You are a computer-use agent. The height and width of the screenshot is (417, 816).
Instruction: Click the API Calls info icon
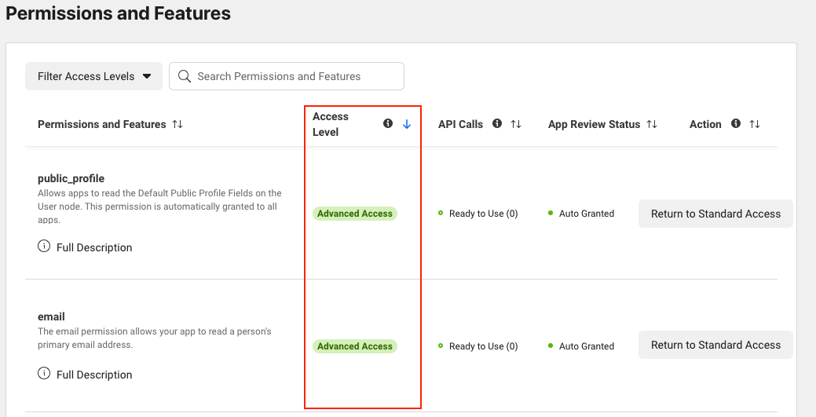pos(497,124)
